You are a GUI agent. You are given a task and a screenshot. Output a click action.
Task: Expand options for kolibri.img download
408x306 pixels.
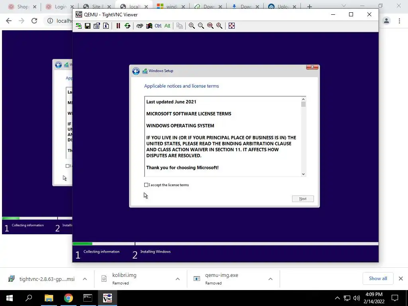pos(178,279)
